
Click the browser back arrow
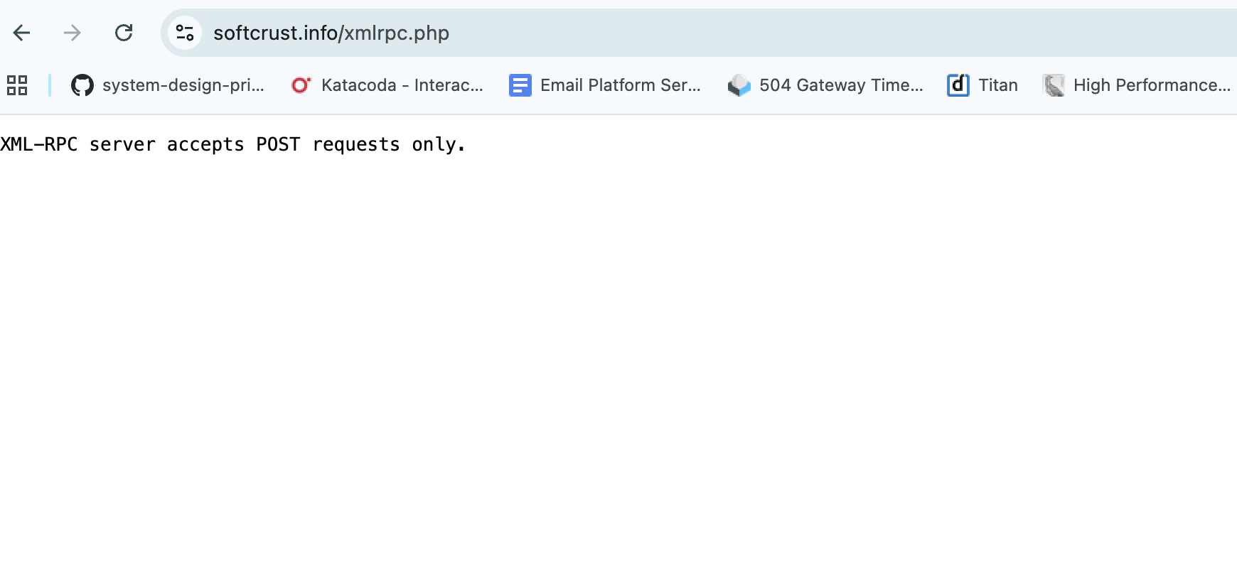(22, 33)
